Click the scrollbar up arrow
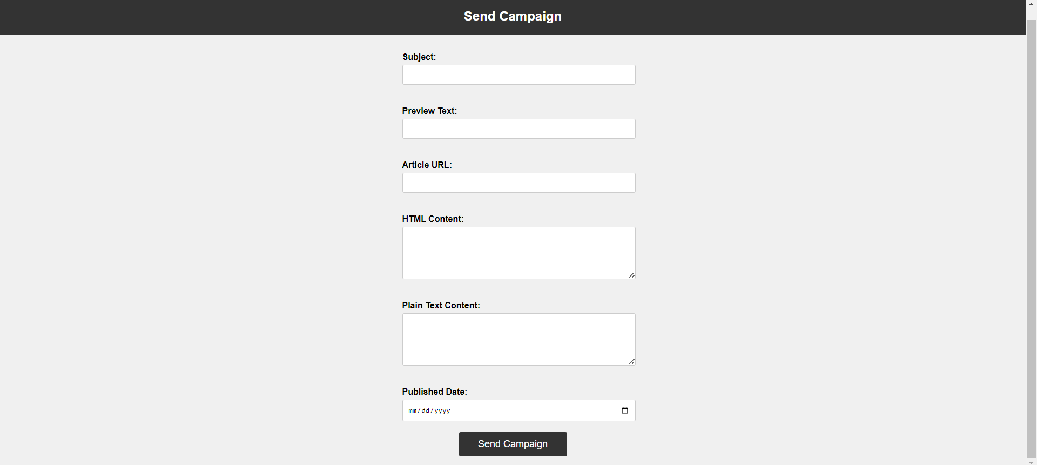 1032,4
